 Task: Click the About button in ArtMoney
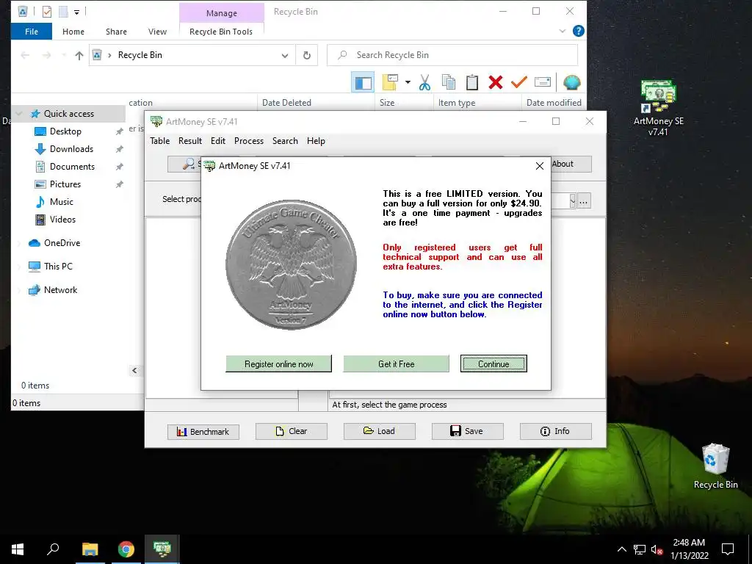click(x=571, y=164)
